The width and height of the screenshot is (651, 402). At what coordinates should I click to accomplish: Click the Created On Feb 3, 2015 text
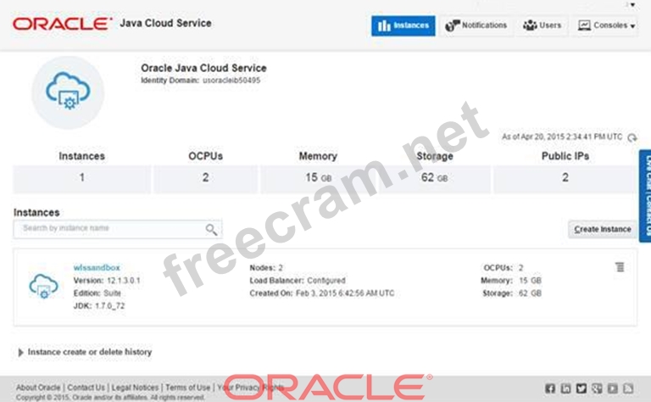coord(322,293)
